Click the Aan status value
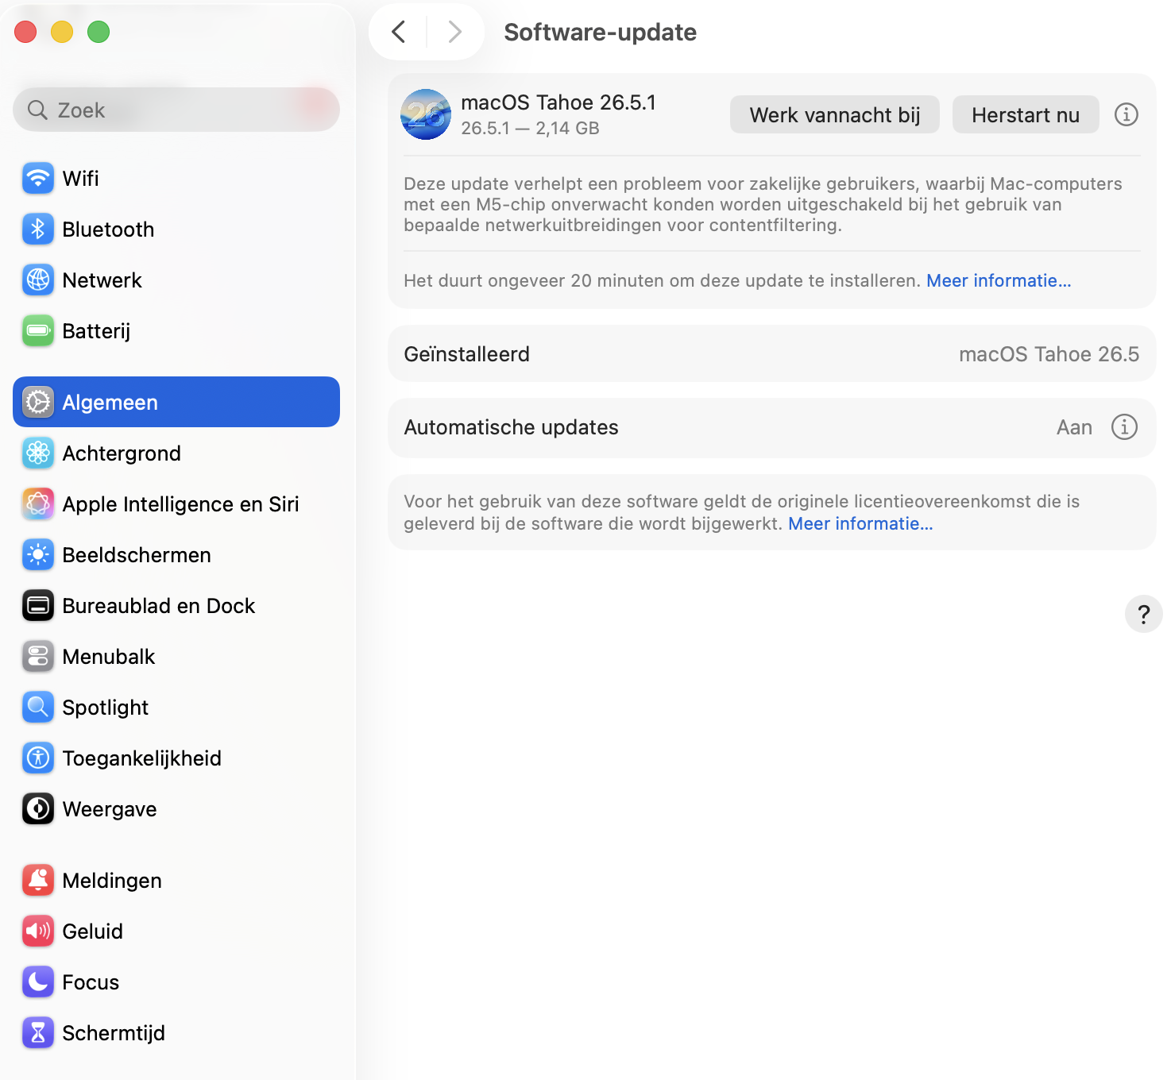 (x=1074, y=427)
